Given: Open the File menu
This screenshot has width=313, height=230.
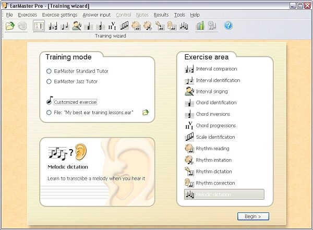Looking at the screenshot, I should (9, 15).
